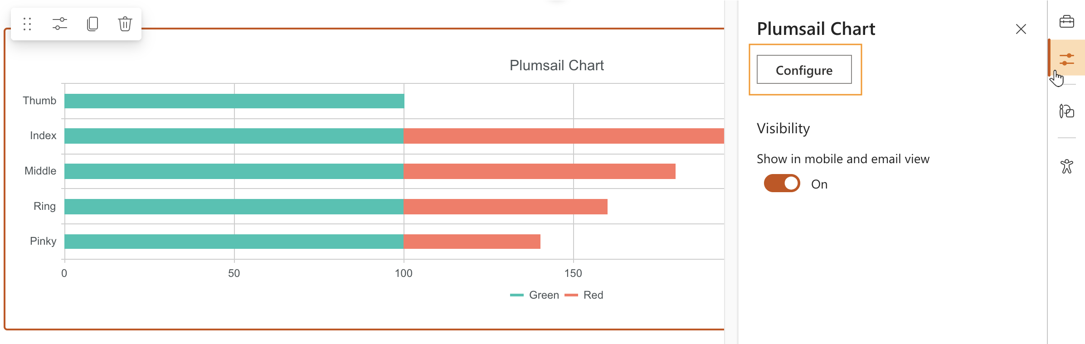Toggle Red series in chart legend

(x=584, y=295)
